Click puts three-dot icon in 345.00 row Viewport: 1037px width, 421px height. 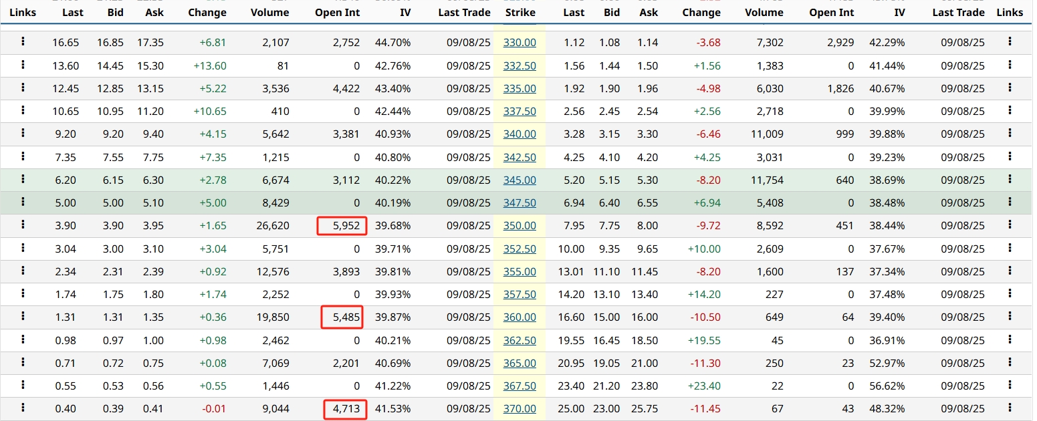click(1009, 180)
